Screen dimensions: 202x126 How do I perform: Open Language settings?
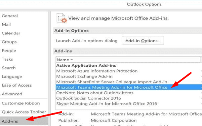tap(12, 77)
